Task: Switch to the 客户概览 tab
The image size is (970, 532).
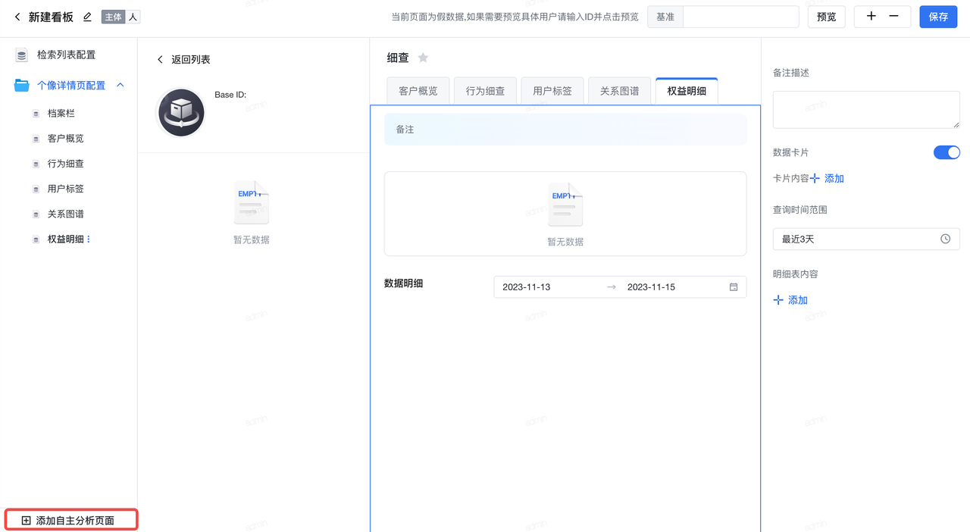Action: coord(418,91)
